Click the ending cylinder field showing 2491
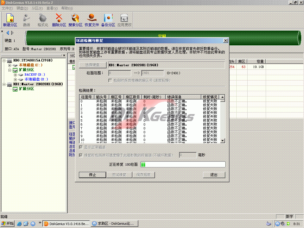Image resolution: width=304 pixels, height=228 pixels. click(153, 73)
